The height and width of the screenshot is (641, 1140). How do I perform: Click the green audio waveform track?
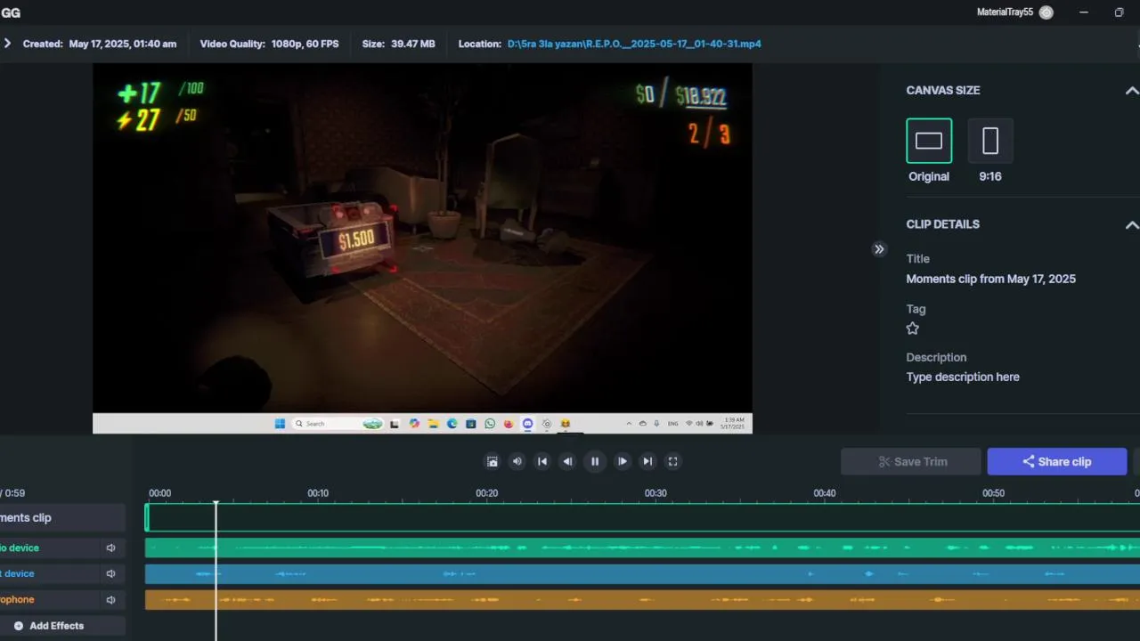[642, 548]
